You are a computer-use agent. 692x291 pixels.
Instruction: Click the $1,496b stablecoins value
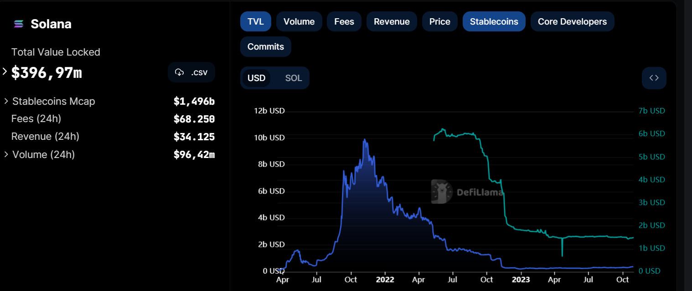tap(194, 101)
